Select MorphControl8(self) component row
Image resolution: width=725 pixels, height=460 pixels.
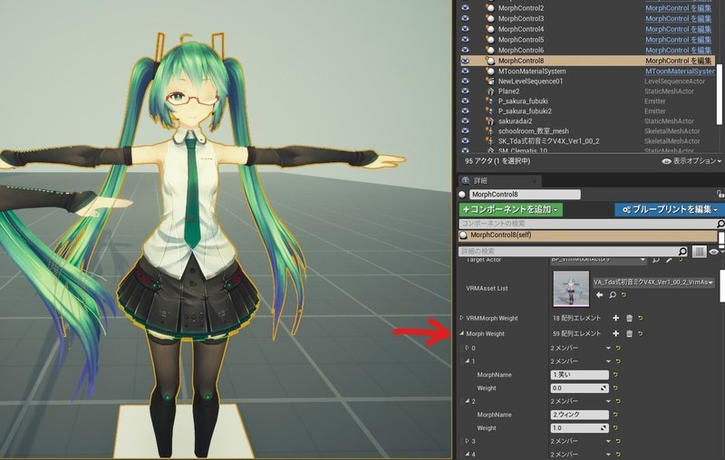[588, 235]
